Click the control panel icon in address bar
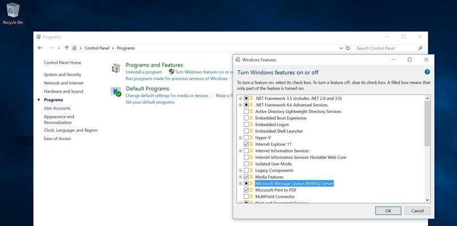This screenshot has height=226, width=457. pos(75,48)
